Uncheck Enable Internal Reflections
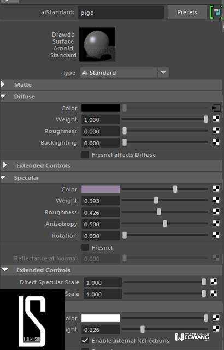Viewport: 224px width, 350px height. click(x=85, y=340)
